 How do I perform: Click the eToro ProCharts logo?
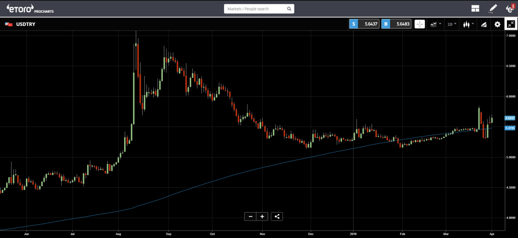[x=26, y=9]
